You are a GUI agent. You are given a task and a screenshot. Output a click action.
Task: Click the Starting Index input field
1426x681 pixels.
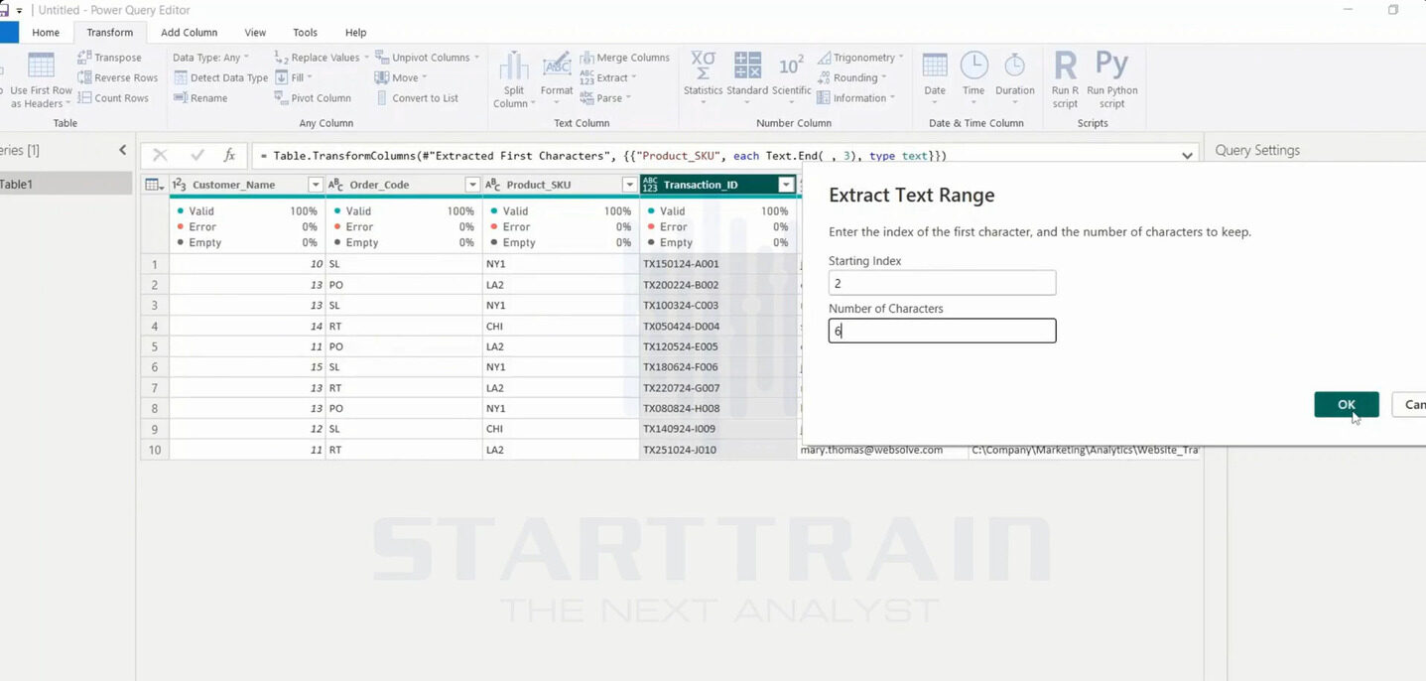[x=942, y=283]
